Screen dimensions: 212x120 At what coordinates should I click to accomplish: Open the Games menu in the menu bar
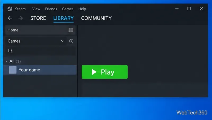pos(68,9)
